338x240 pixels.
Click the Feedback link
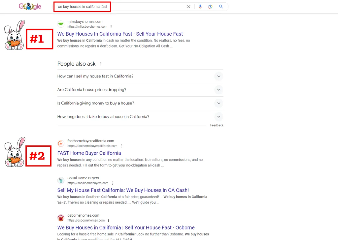[x=217, y=125]
